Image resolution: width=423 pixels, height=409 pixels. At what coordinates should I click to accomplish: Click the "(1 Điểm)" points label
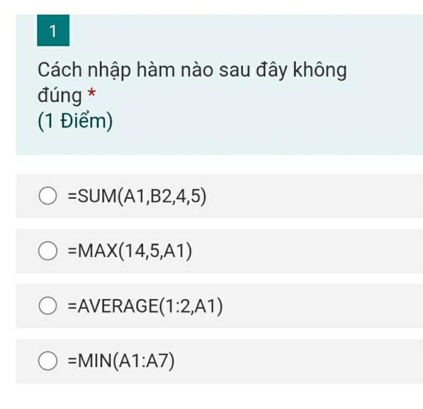click(75, 121)
